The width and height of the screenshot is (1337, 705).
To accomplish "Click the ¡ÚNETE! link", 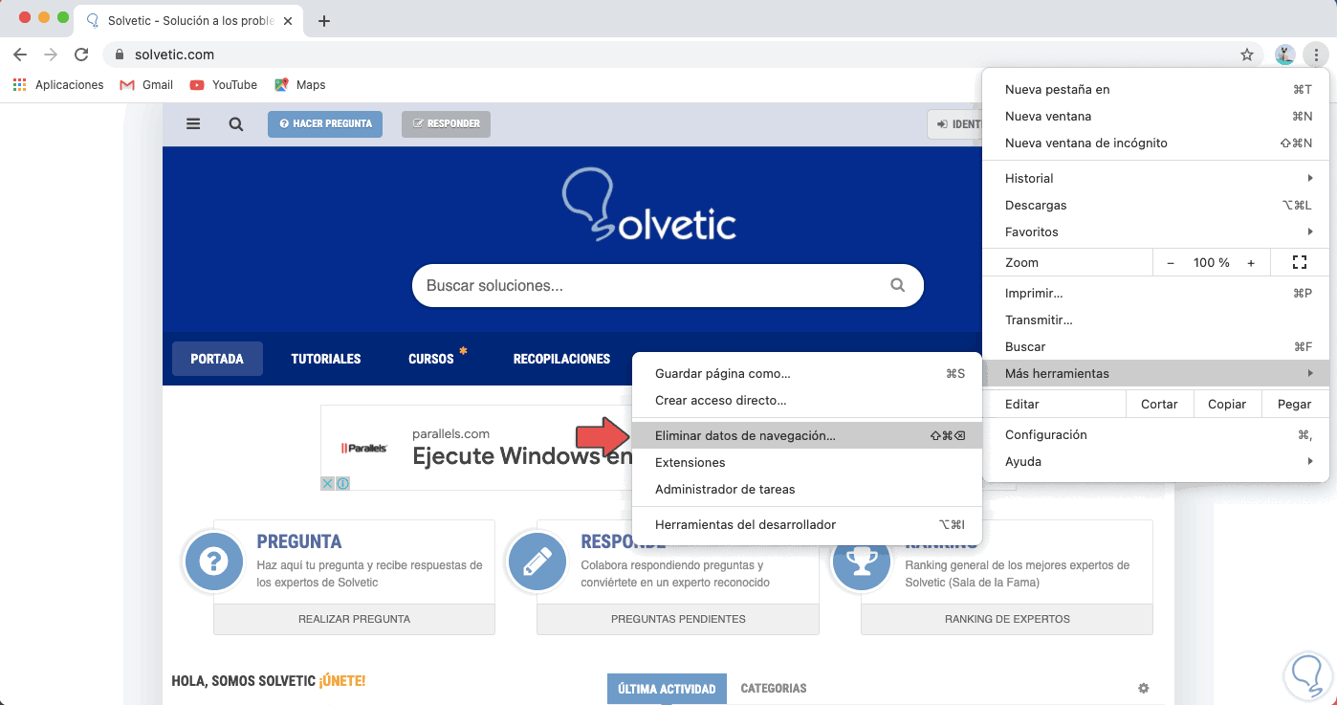I will tap(342, 681).
